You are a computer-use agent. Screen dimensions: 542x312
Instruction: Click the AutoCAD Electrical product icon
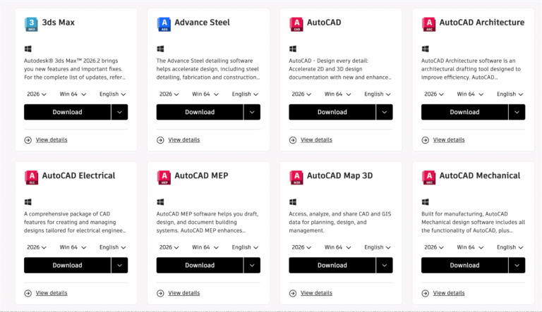(x=31, y=177)
